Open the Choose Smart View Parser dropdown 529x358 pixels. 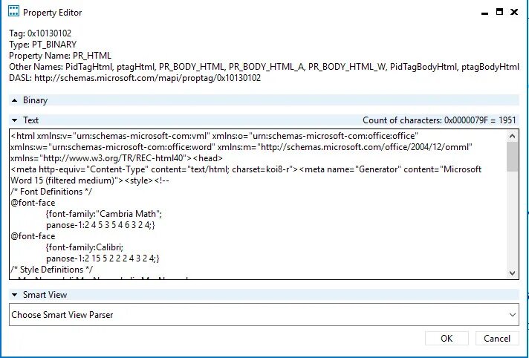click(x=264, y=314)
